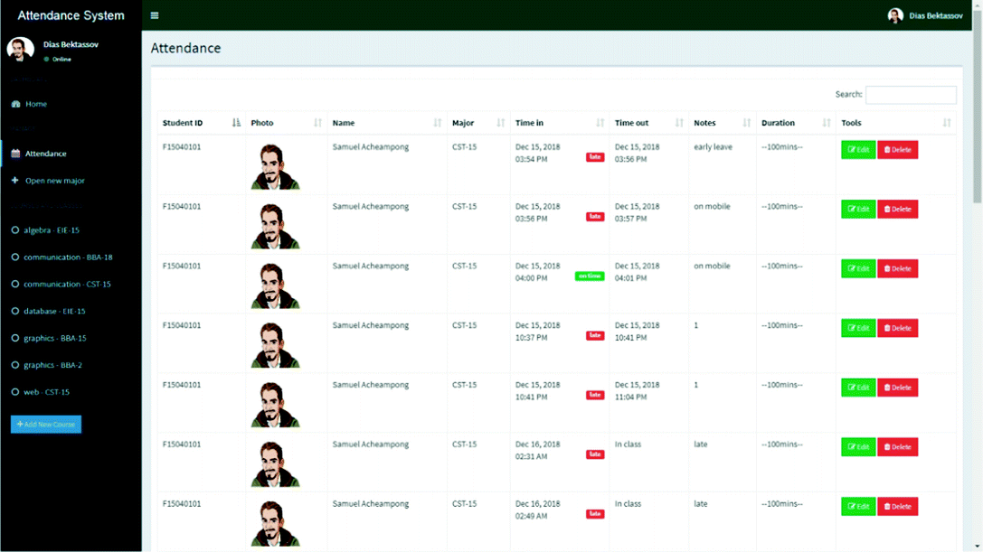Open Dias Bektassov top-right user avatar
Screen dimensions: 983x552
point(895,15)
